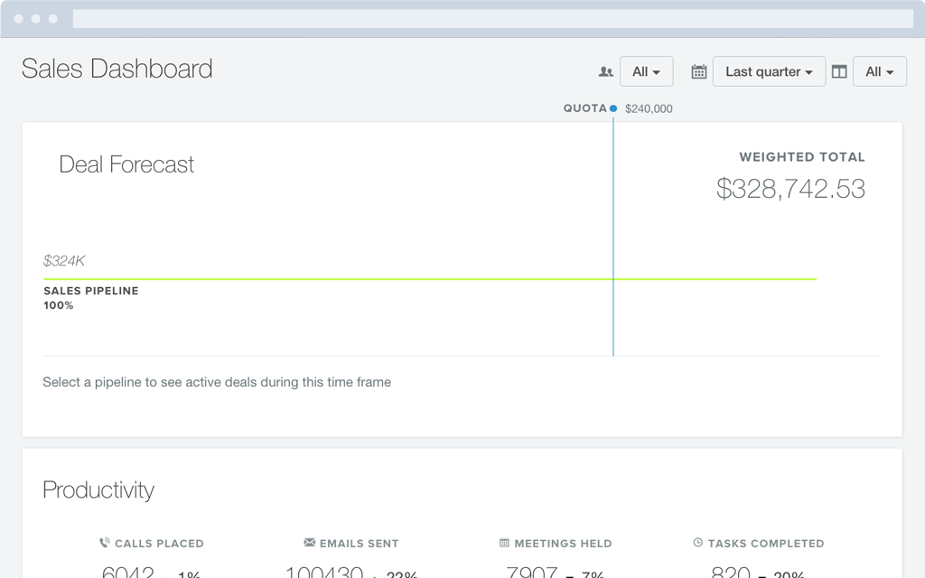Viewport: 925px width, 578px height.
Task: Click the Productivity section heading
Action: pyautogui.click(x=98, y=489)
